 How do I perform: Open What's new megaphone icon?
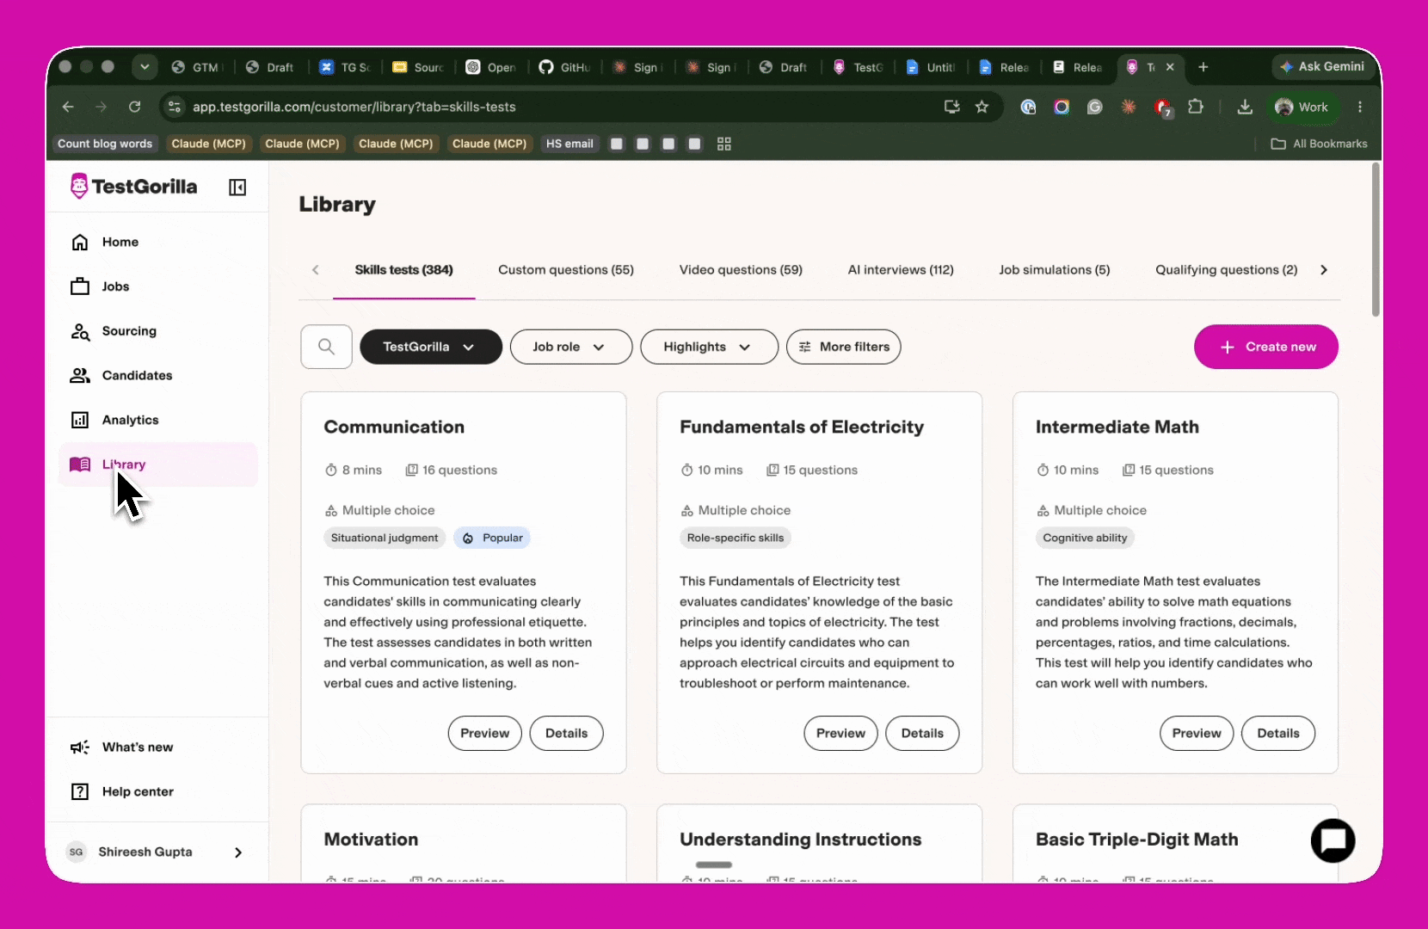pos(80,748)
